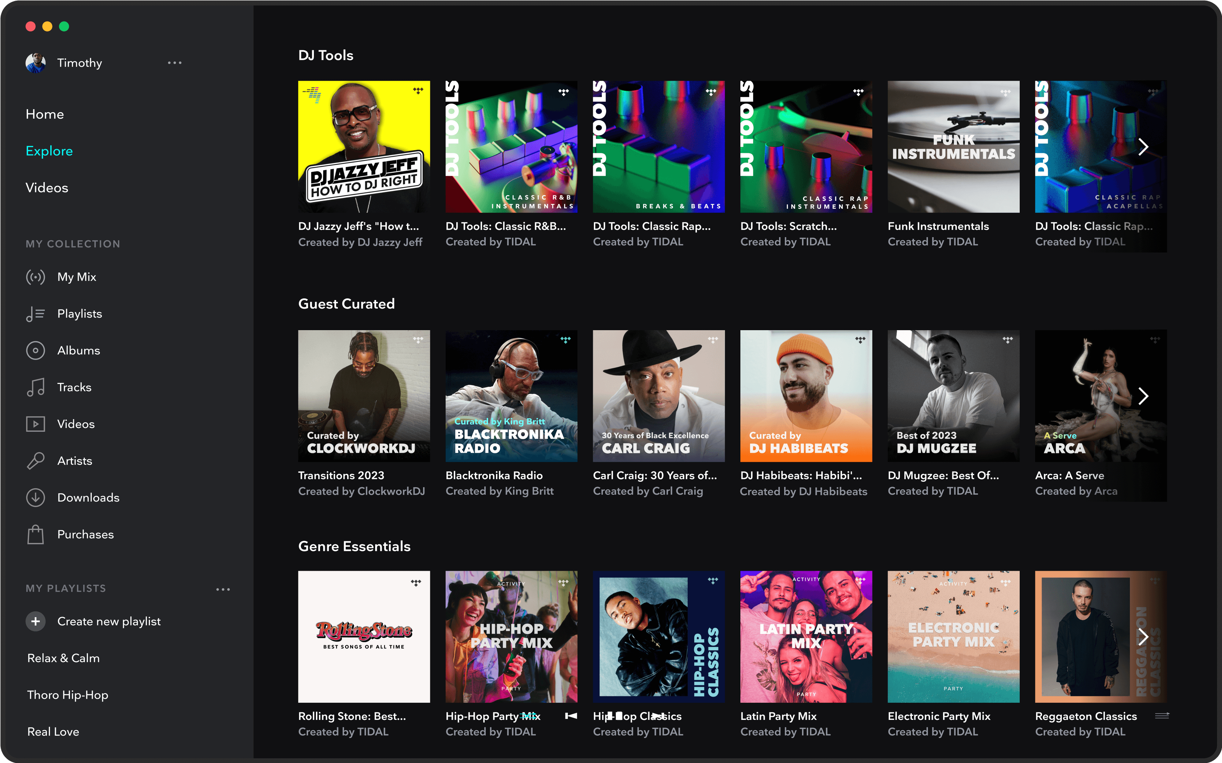Skip to the previous track
Screen dimensions: 1222x763
[571, 715]
